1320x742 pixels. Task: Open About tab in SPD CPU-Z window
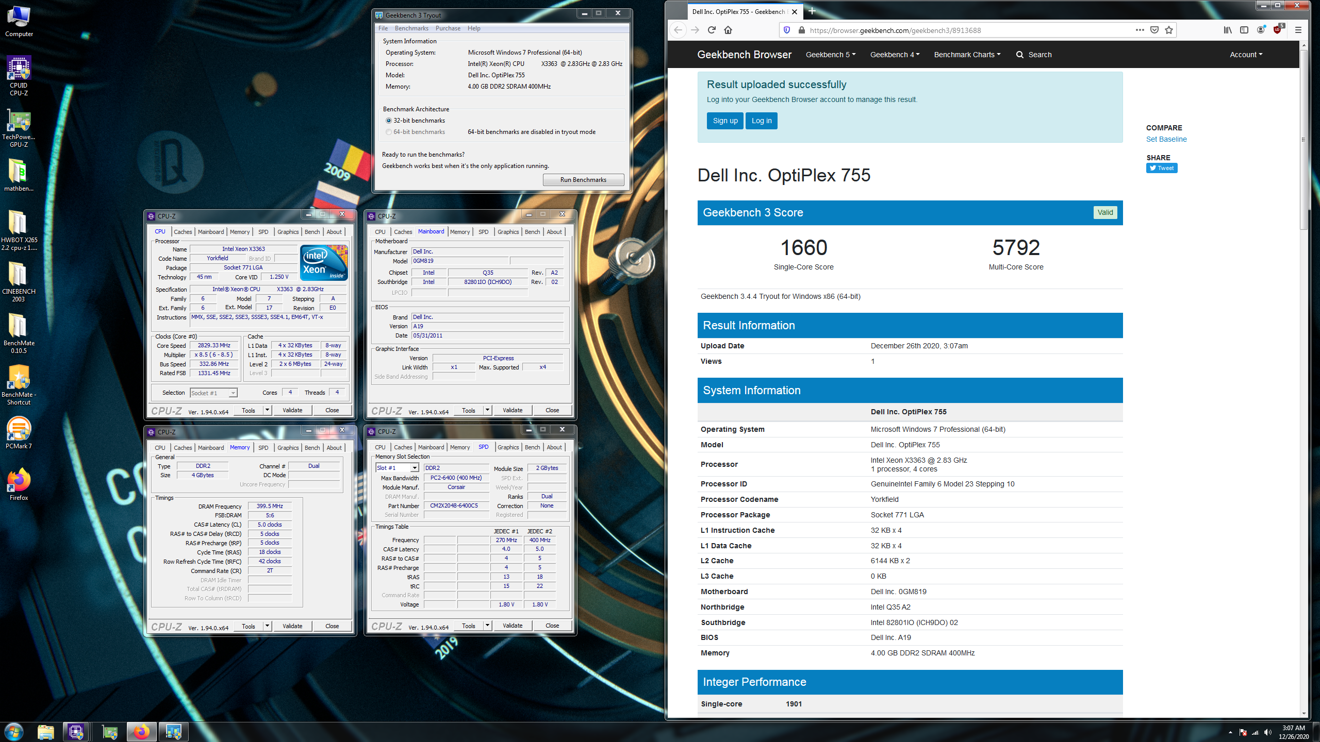[554, 447]
